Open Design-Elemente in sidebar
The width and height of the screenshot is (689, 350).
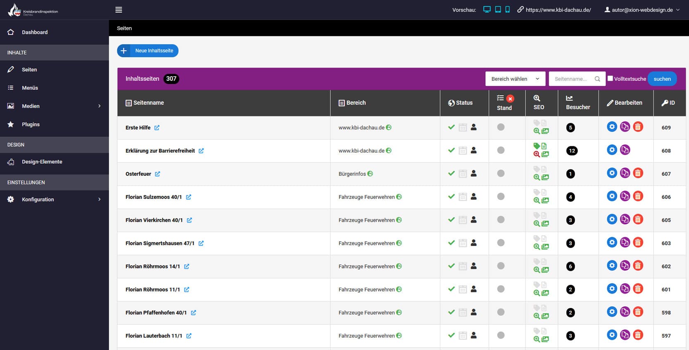42,162
